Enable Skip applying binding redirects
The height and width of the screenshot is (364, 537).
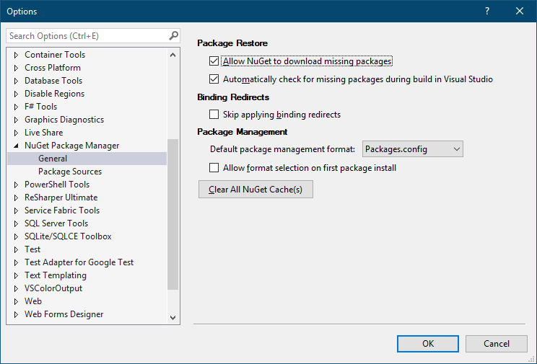[x=214, y=115]
